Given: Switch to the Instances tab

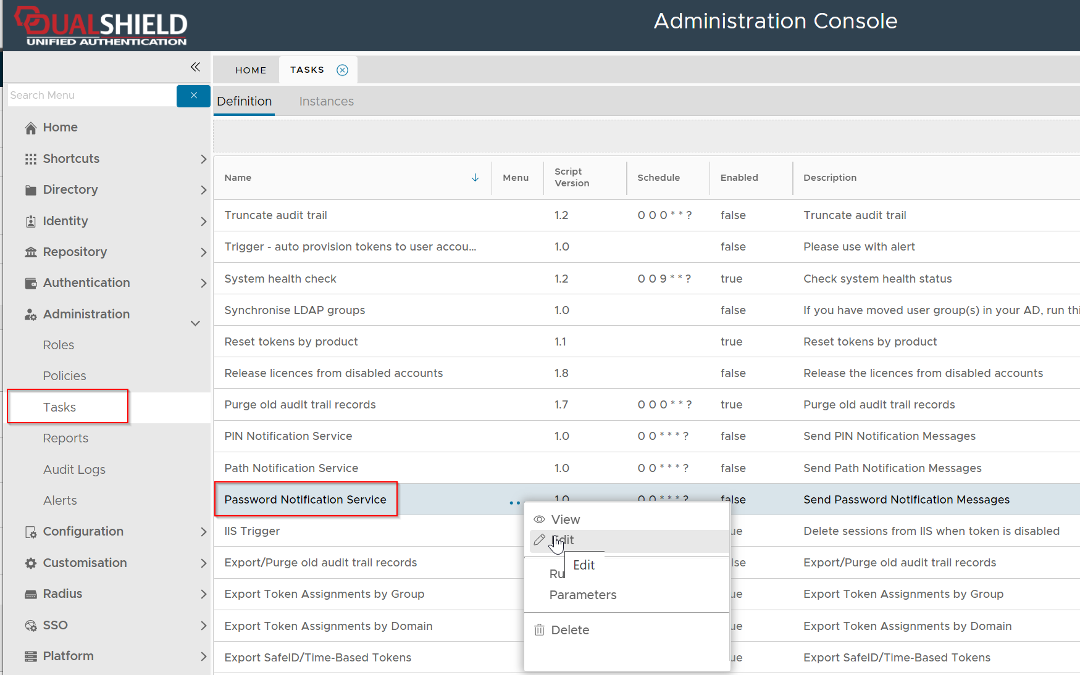Looking at the screenshot, I should (326, 101).
